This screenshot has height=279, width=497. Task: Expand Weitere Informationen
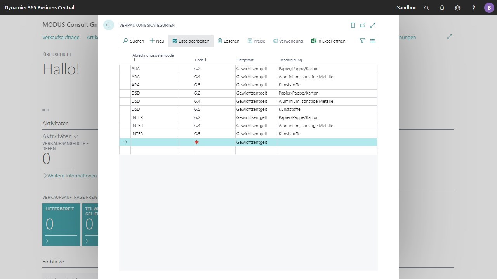(x=70, y=176)
